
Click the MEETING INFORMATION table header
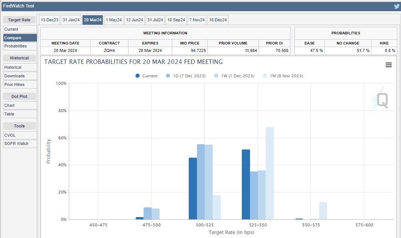(x=165, y=33)
